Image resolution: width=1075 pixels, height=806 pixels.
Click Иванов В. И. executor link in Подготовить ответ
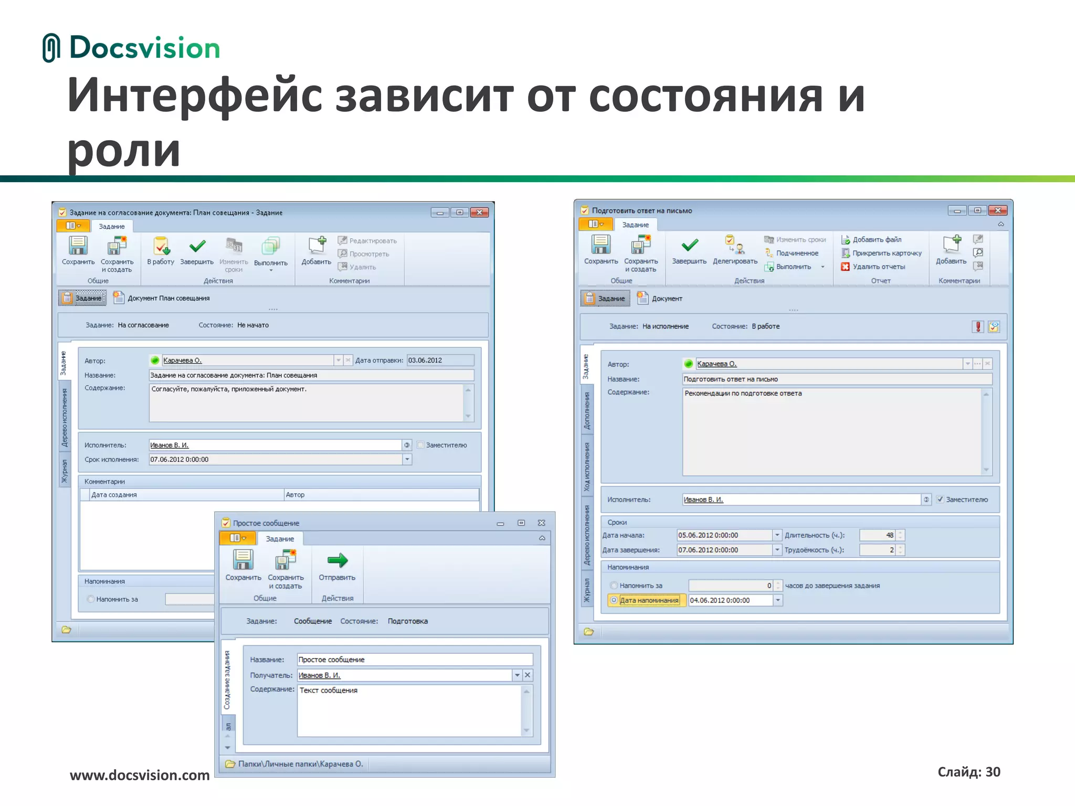(703, 500)
